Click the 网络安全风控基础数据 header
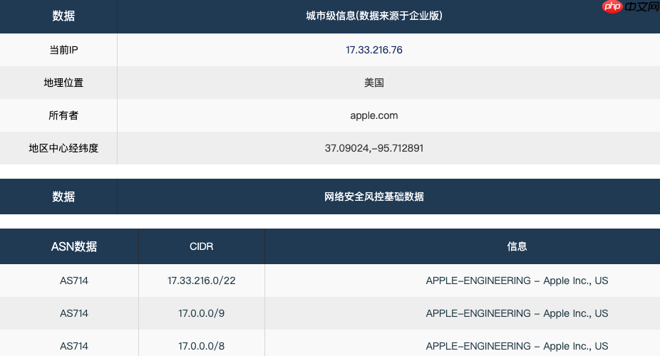 tap(373, 197)
